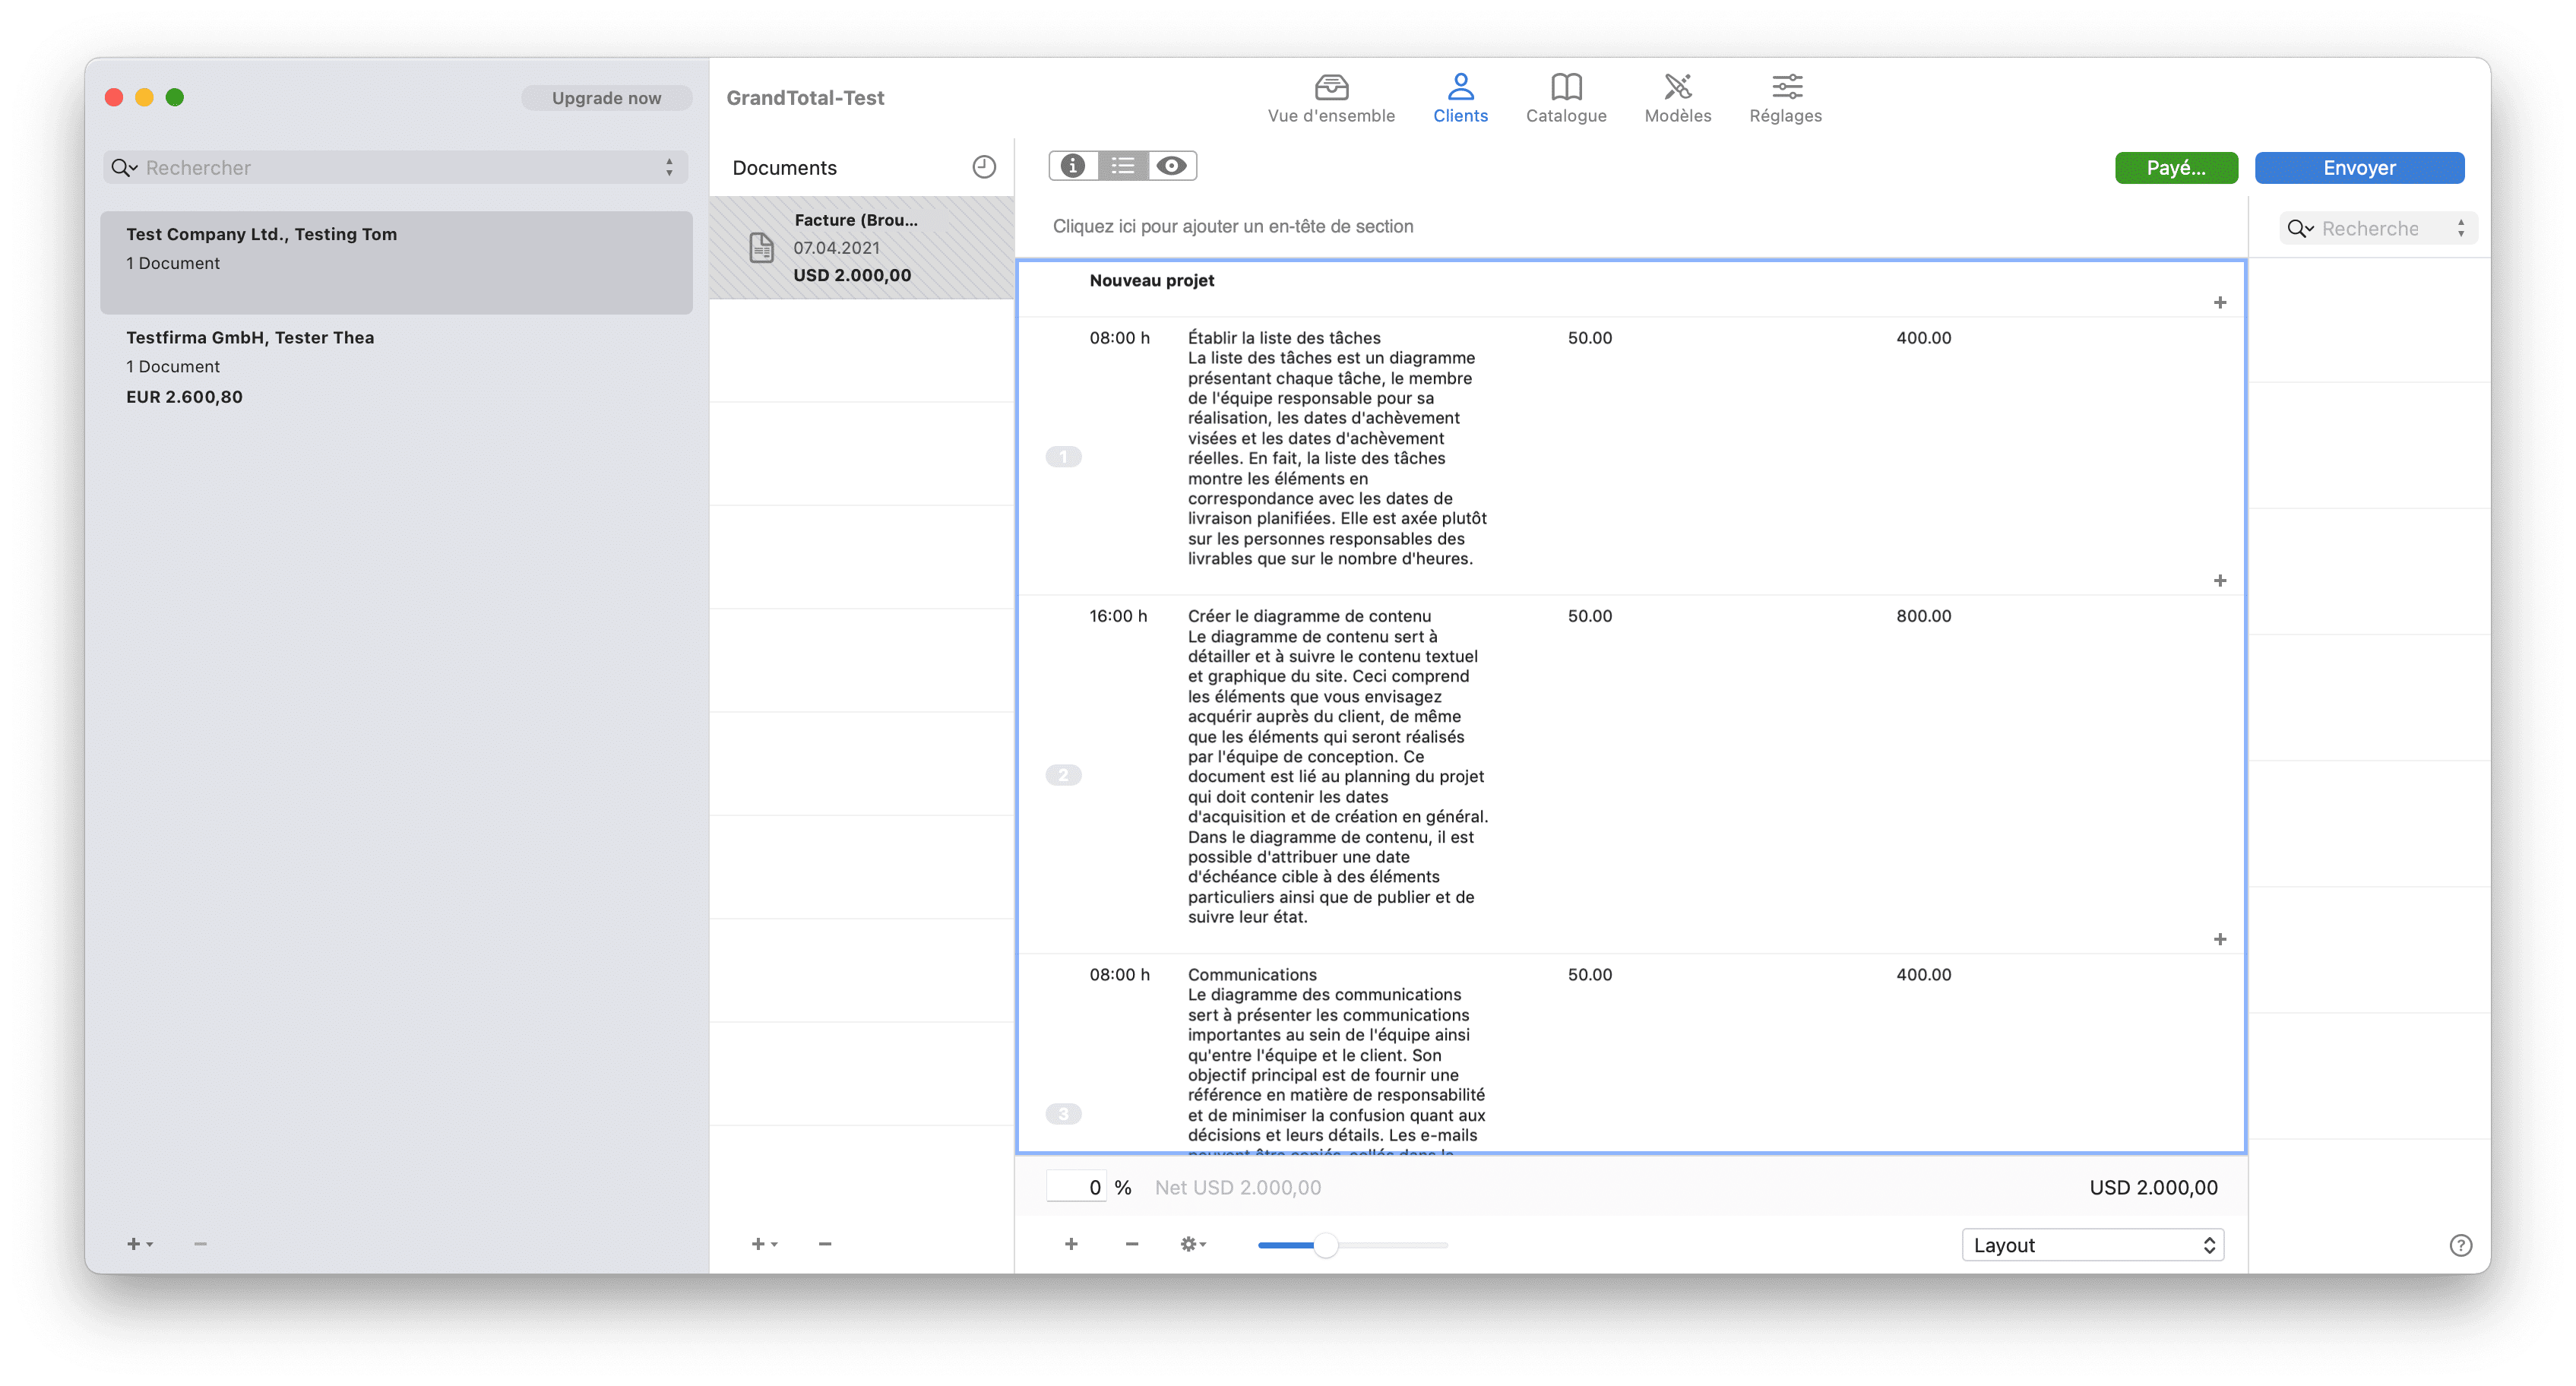Toggle the eye preview view
Viewport: 2576px width, 1386px height.
(x=1171, y=166)
